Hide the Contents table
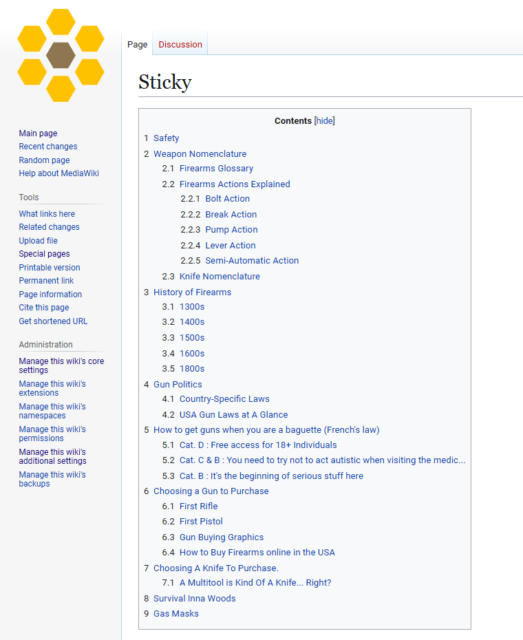Image resolution: width=523 pixels, height=640 pixels. coord(325,121)
